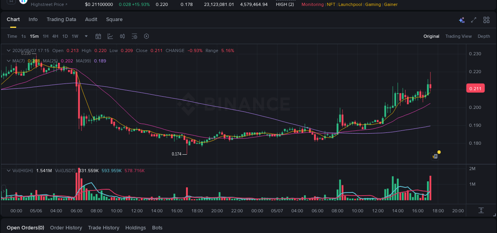The width and height of the screenshot is (497, 233).
Task: Click the Highstreet Price link
Action: [x=49, y=4]
